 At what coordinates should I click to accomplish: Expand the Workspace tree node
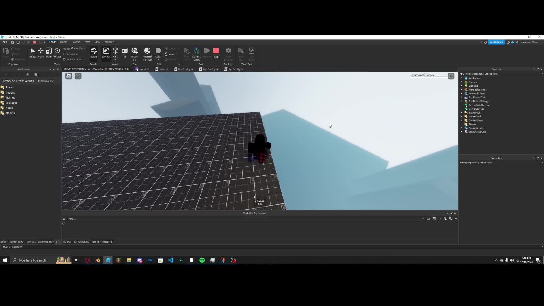[461, 78]
